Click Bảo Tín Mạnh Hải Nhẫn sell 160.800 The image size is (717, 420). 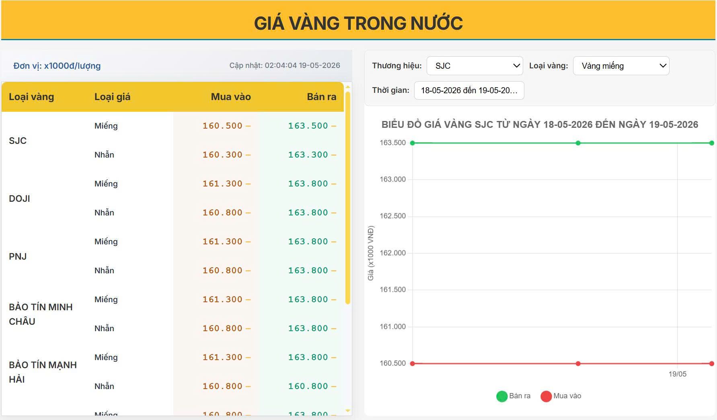coord(308,386)
